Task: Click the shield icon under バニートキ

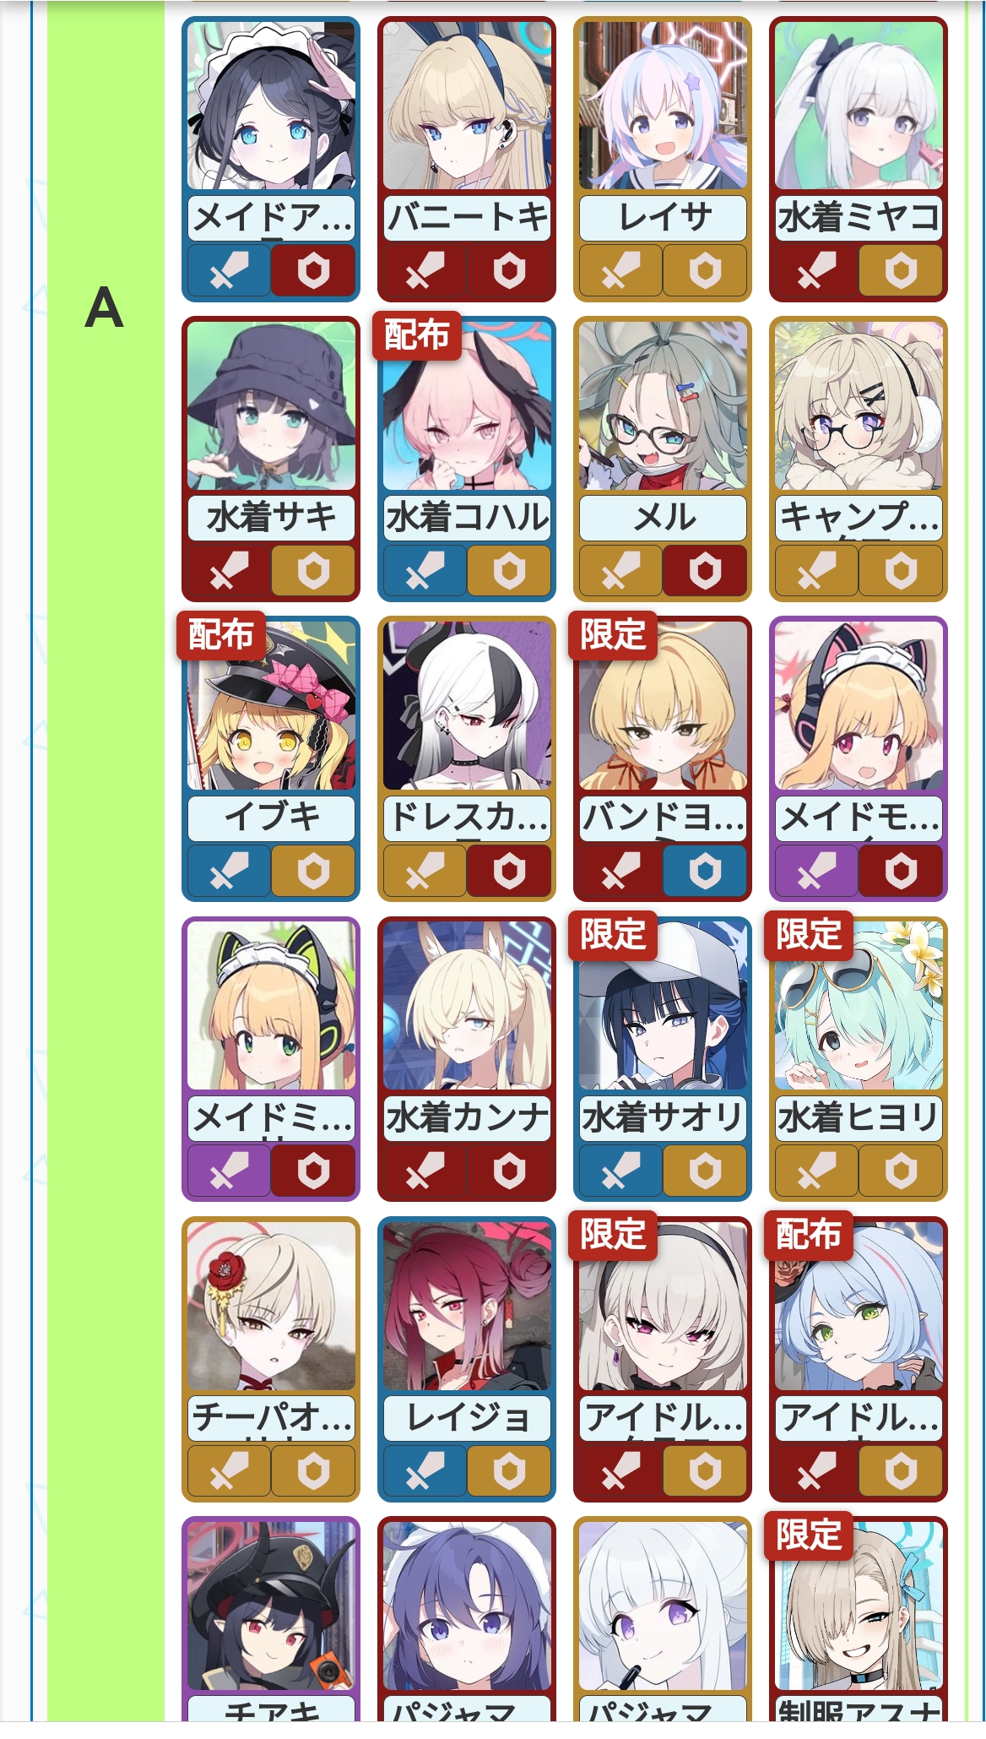Action: pos(509,271)
